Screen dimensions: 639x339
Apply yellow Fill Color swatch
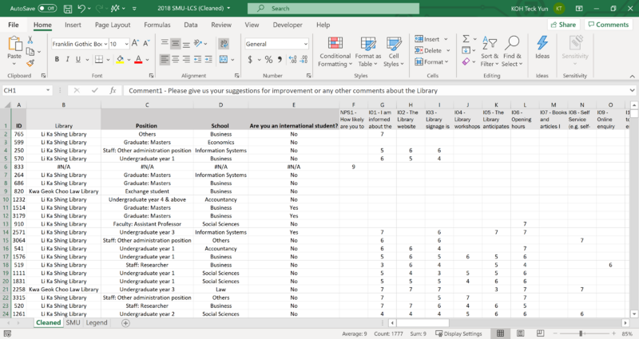click(x=121, y=59)
